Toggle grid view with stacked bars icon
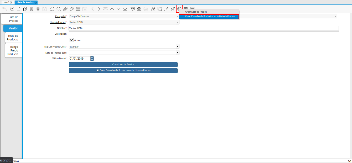This screenshot has width=352, height=163. [x=78, y=9]
